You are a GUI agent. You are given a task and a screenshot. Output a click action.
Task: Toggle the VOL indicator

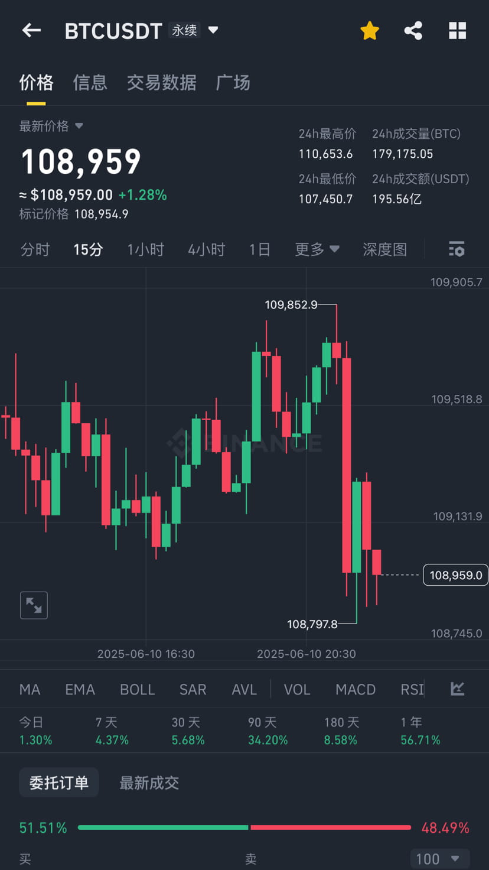[x=297, y=690]
